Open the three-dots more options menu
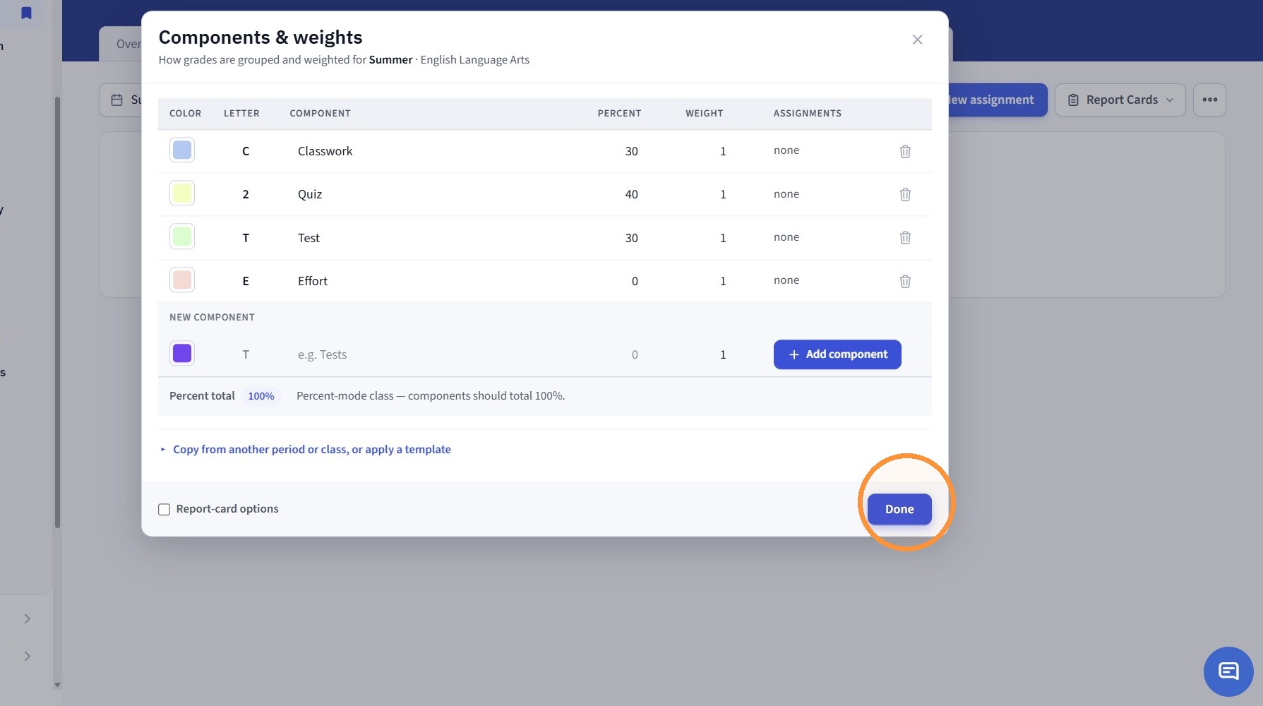 click(1209, 100)
